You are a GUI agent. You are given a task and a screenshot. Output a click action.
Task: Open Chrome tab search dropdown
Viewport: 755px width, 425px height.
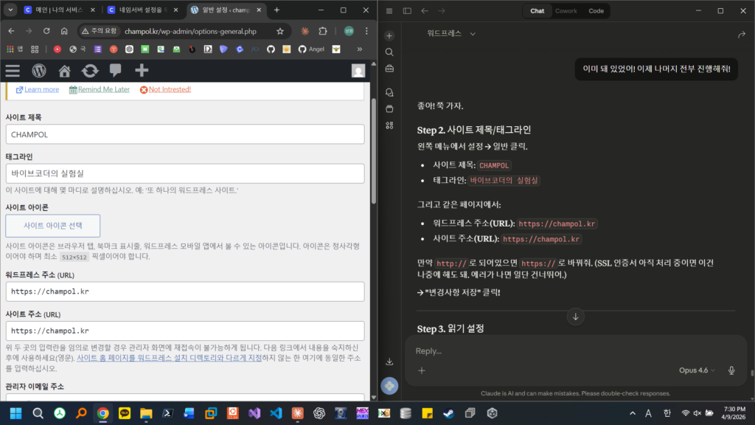pyautogui.click(x=10, y=10)
